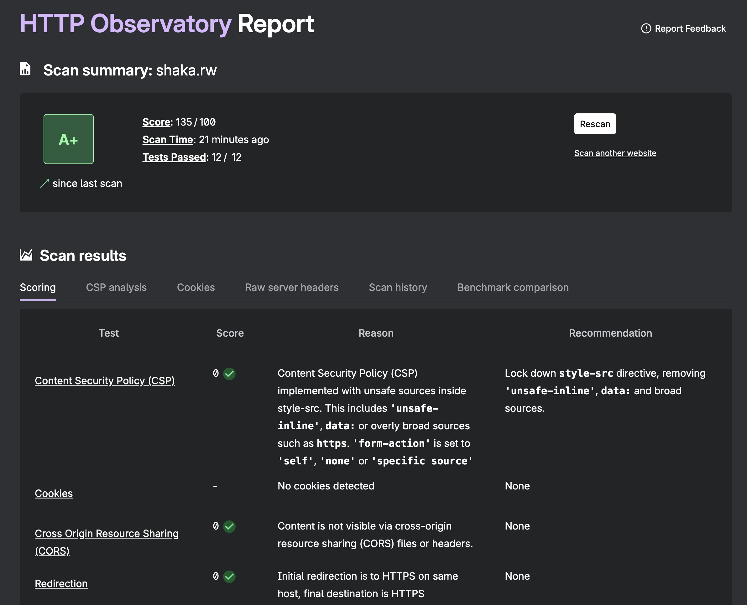The width and height of the screenshot is (747, 605).
Task: Click the green arrow beside since last scan
Action: point(44,183)
